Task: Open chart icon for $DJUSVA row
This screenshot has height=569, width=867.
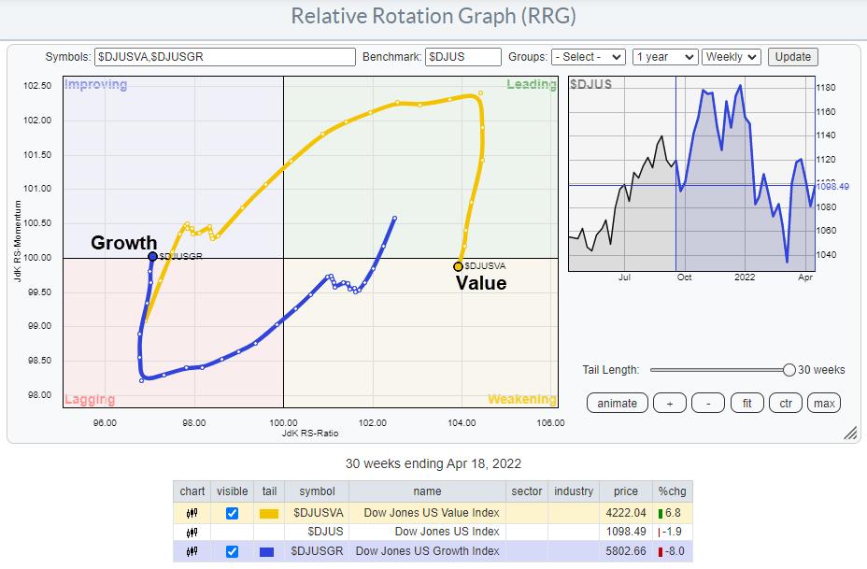Action: [192, 512]
